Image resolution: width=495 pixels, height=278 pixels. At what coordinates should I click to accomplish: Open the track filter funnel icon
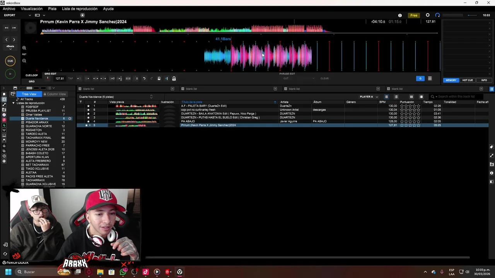pos(80,102)
